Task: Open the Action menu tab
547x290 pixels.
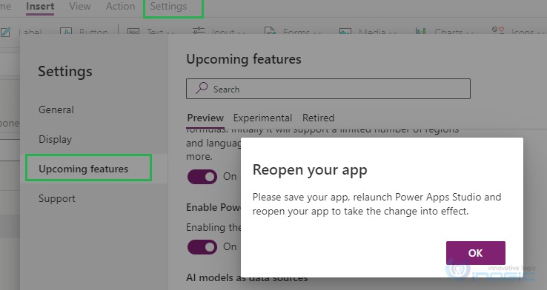Action: click(120, 6)
